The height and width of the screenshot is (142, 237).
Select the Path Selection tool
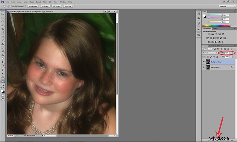(x=3, y=74)
